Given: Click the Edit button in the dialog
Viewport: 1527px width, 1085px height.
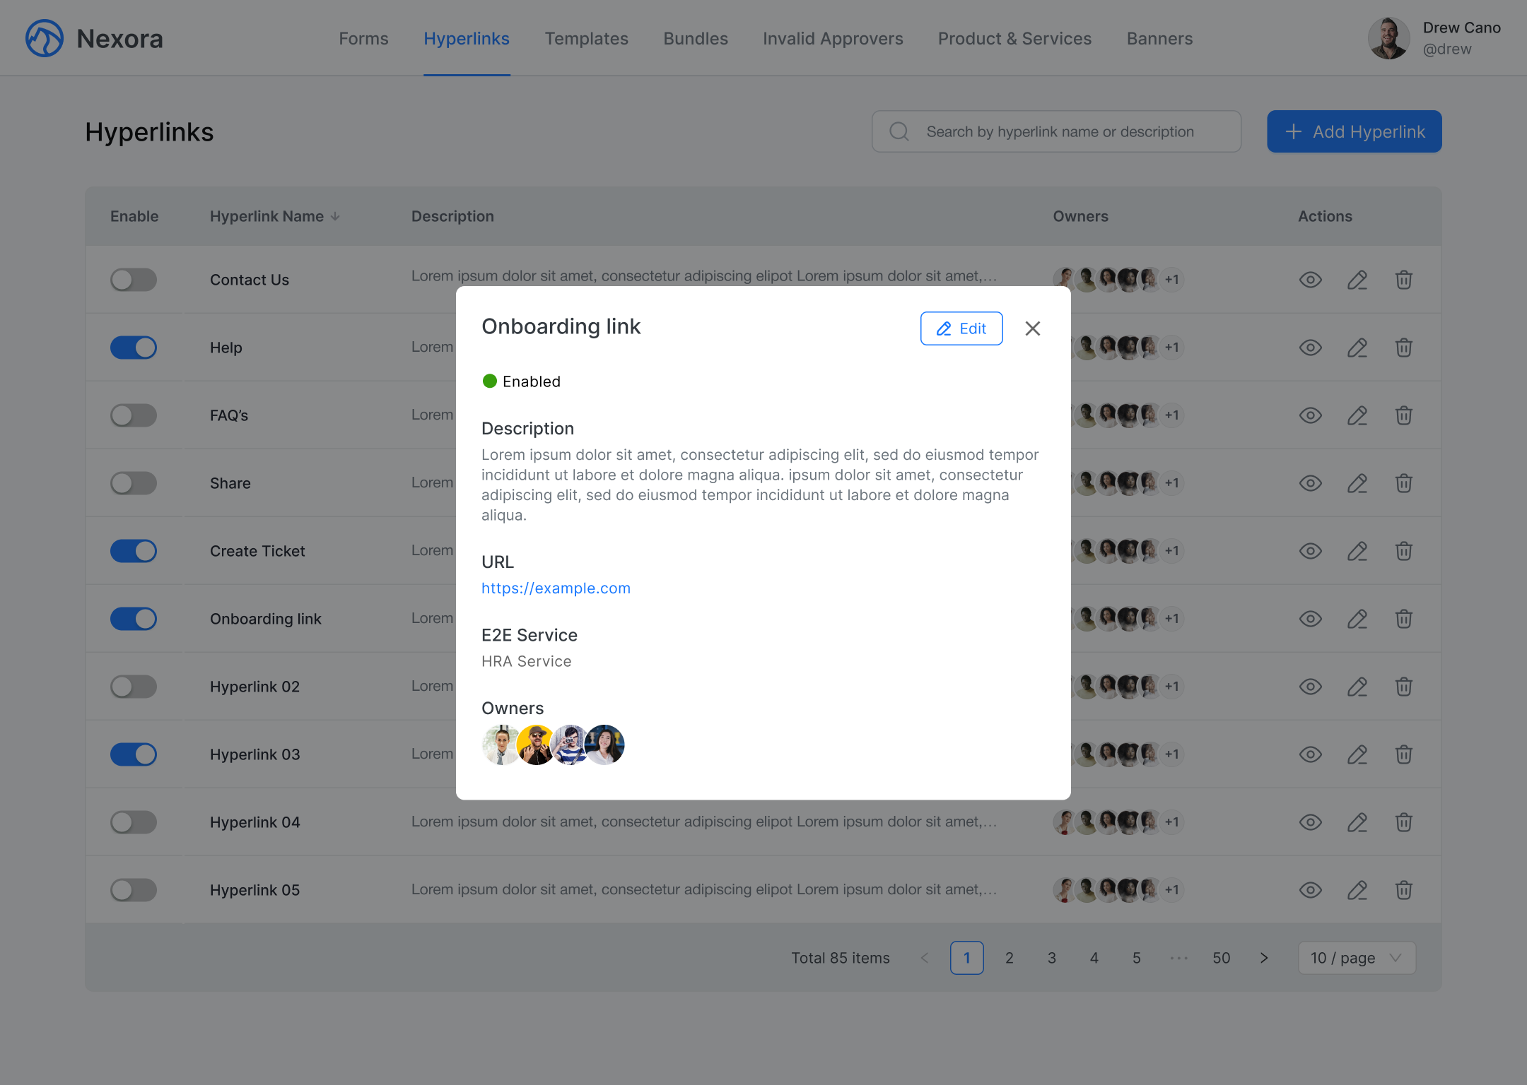Looking at the screenshot, I should click(961, 328).
